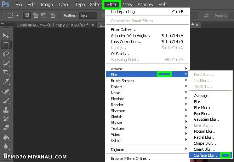Image resolution: width=234 pixels, height=162 pixels.
Task: Choose Blur More filter
Action: (210, 108)
